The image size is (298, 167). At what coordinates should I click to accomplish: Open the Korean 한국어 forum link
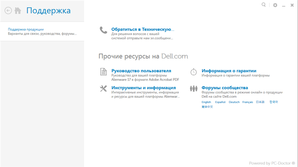point(273,102)
